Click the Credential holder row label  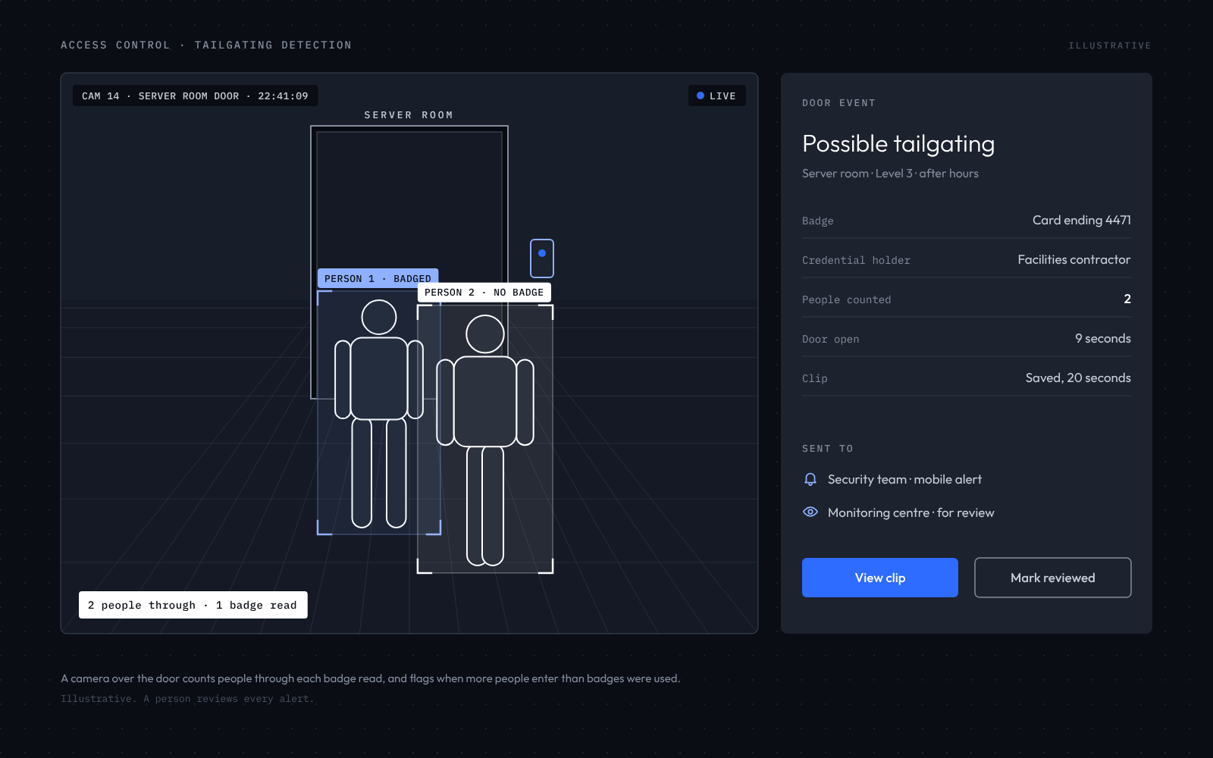point(856,260)
